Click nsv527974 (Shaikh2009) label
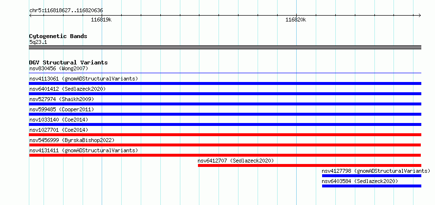 point(62,99)
